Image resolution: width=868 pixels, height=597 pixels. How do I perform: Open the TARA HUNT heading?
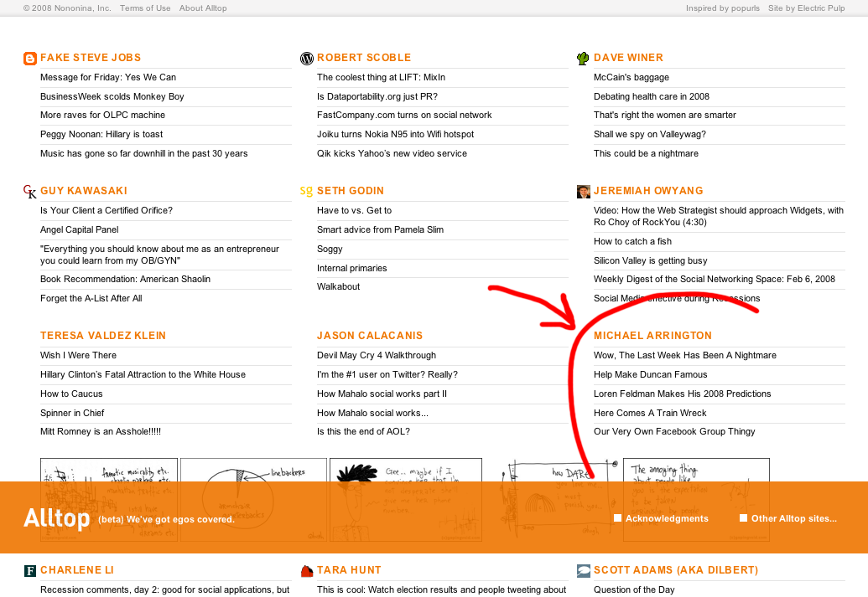[x=350, y=570]
